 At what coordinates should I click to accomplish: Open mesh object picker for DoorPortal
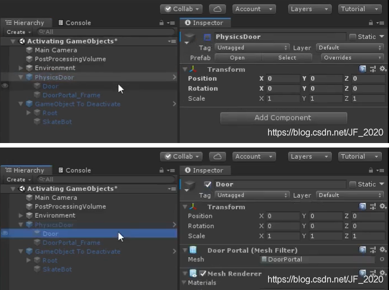tap(382, 259)
